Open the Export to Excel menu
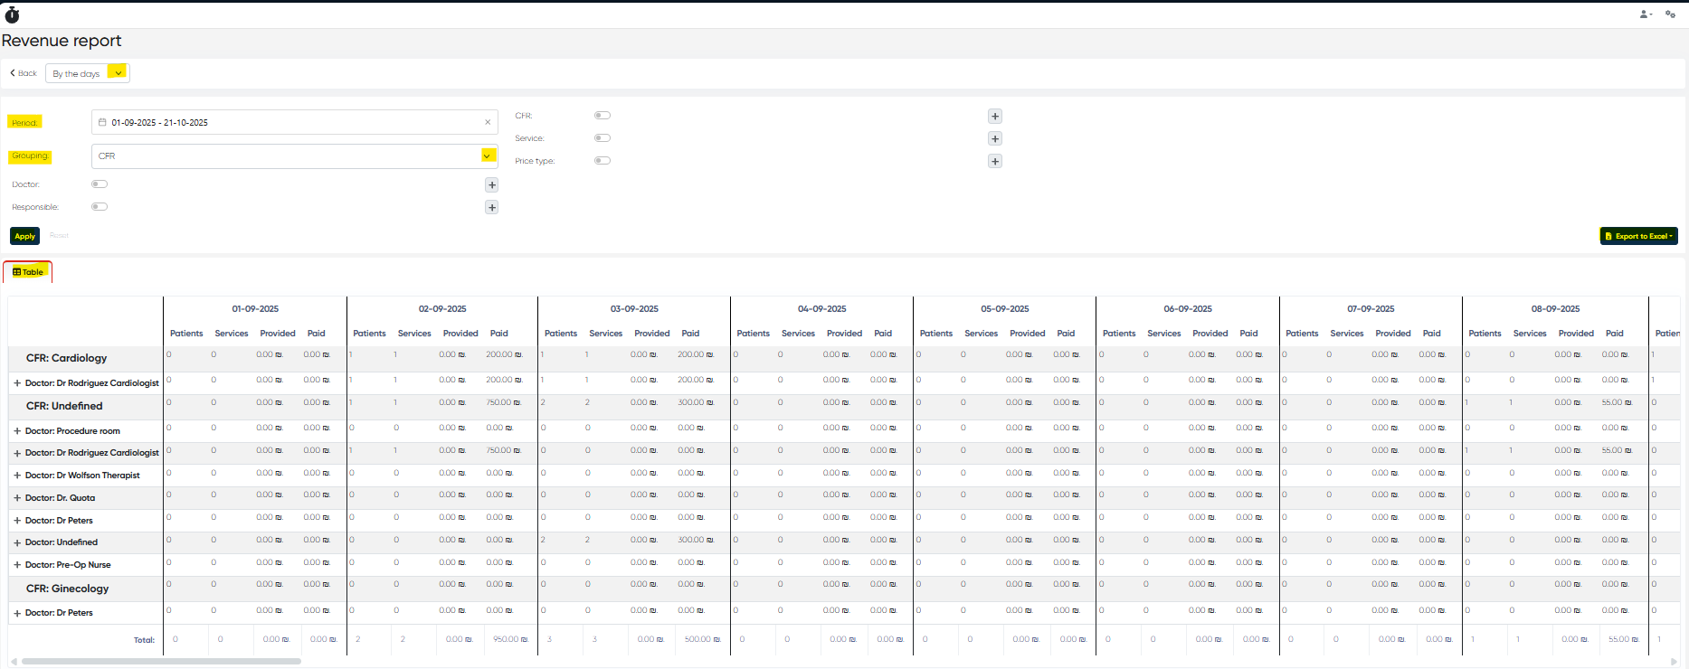1689x669 pixels. (x=1638, y=236)
